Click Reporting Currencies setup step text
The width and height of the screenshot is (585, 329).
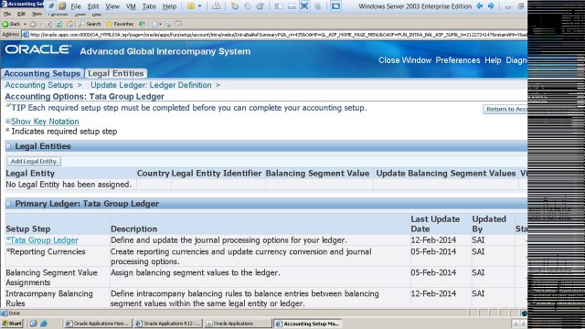coord(48,252)
